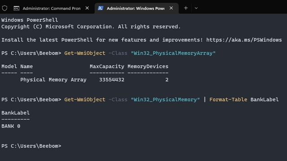Close the Windows PowerShell tab
This screenshot has height=161, width=287.
click(x=171, y=8)
